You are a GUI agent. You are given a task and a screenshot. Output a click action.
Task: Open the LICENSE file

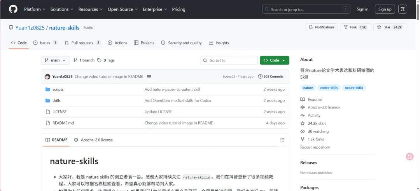point(59,112)
